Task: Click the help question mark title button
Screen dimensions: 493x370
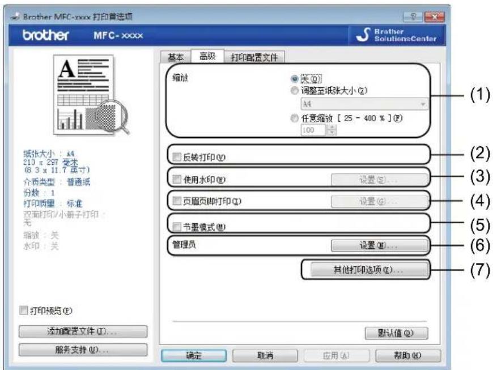Action: click(x=413, y=16)
